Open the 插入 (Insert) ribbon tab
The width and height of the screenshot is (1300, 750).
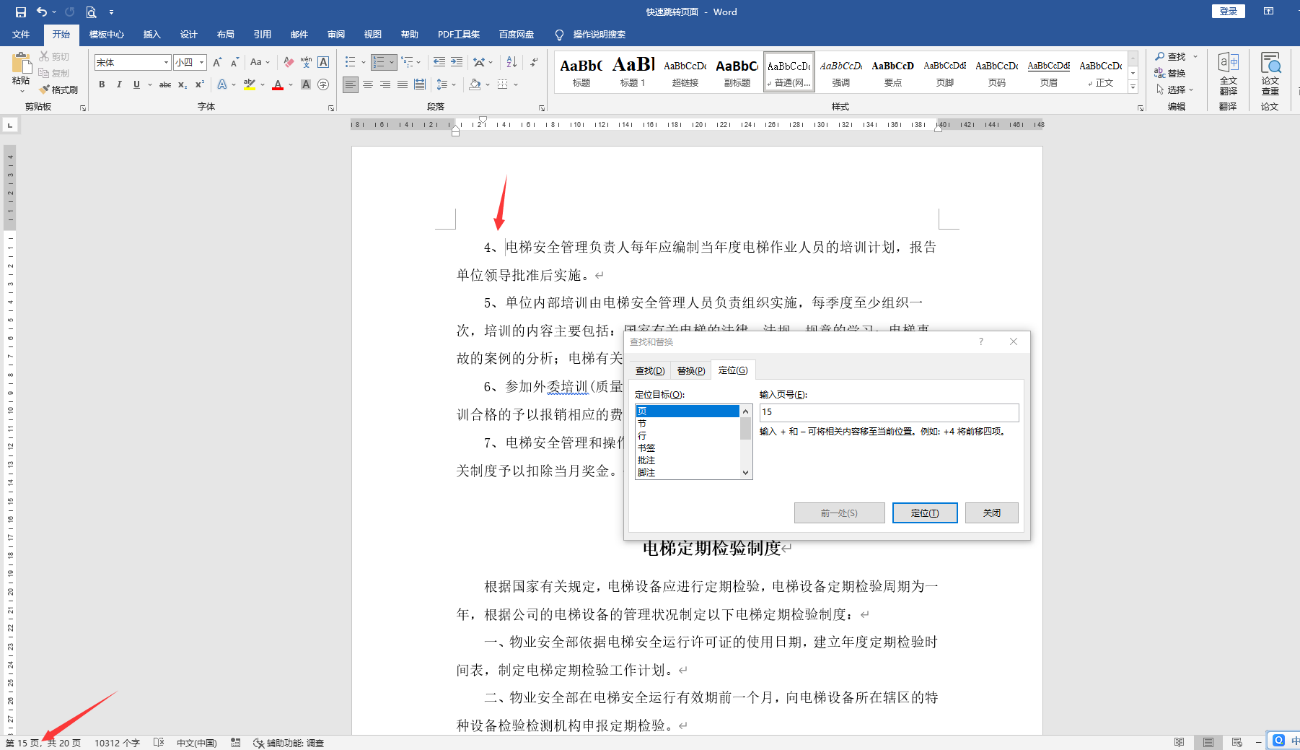[151, 35]
